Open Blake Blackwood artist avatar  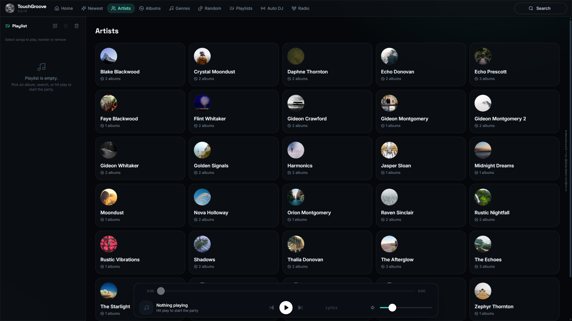109,56
